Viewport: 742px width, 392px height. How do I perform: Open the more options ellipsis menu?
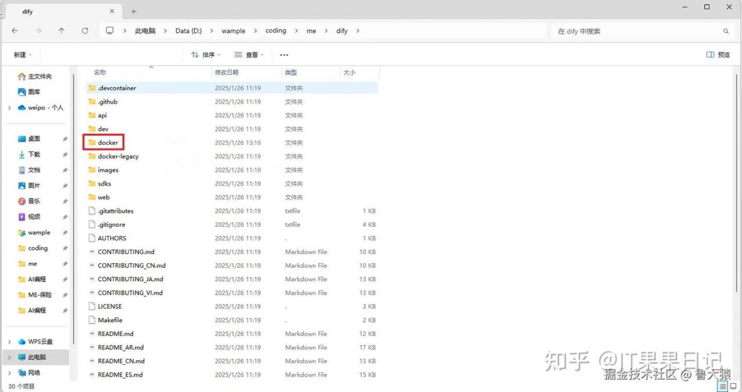pos(284,55)
